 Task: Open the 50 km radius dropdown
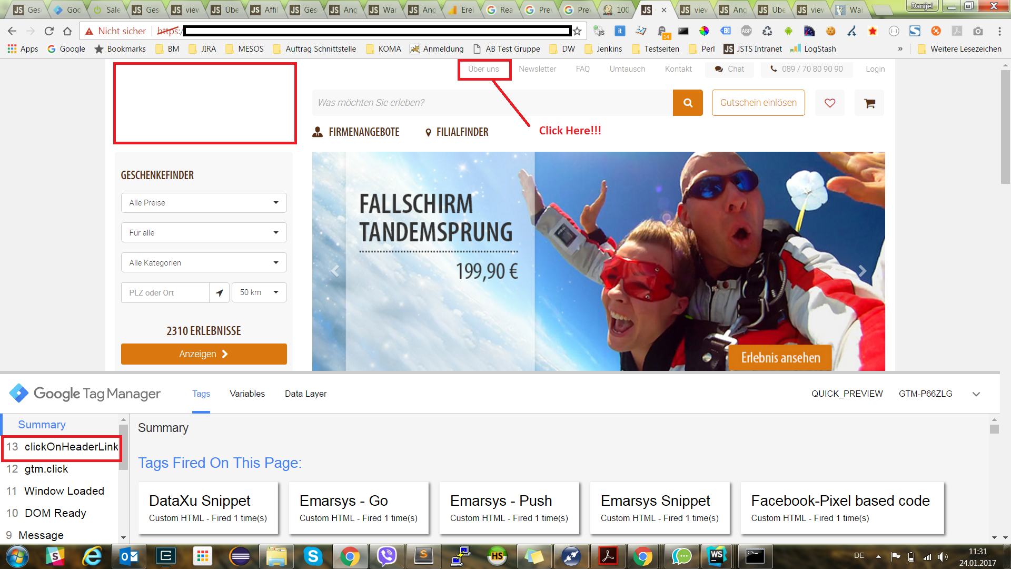(259, 292)
